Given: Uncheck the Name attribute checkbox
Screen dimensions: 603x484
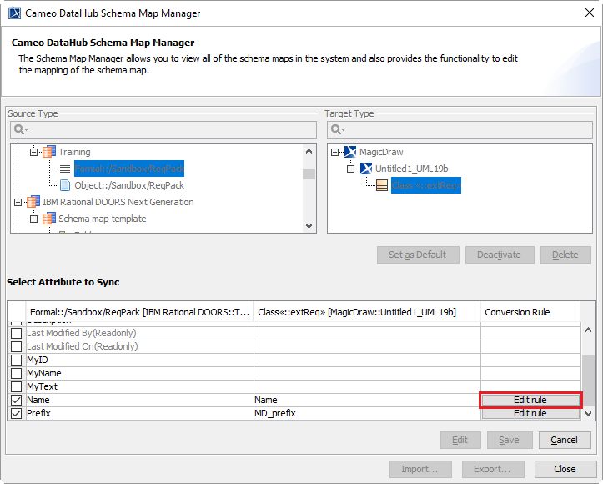Looking at the screenshot, I should (16, 400).
